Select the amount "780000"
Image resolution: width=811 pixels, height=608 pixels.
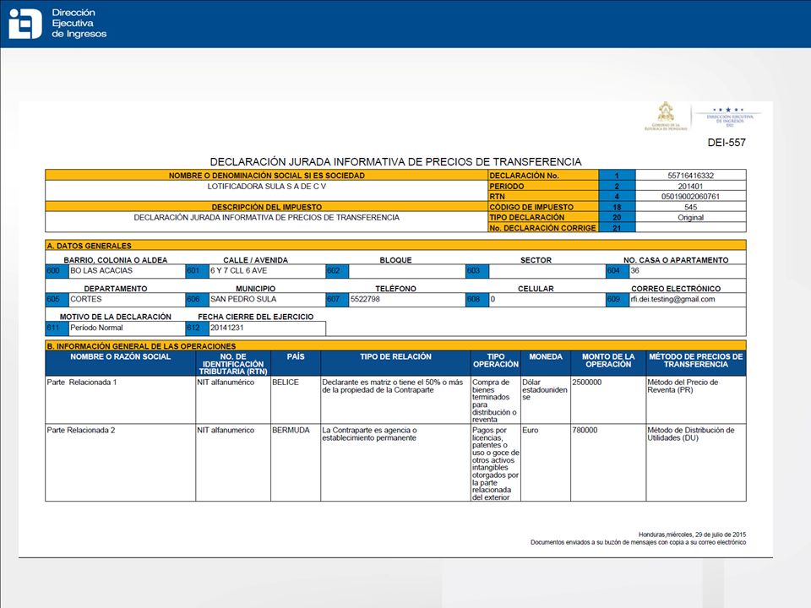point(585,430)
